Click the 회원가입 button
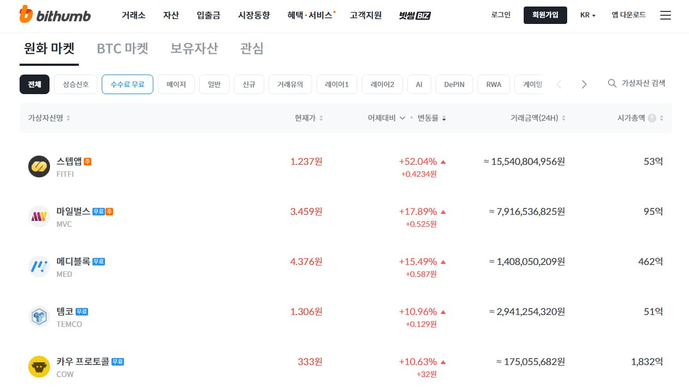This screenshot has width=689, height=389. click(x=545, y=15)
